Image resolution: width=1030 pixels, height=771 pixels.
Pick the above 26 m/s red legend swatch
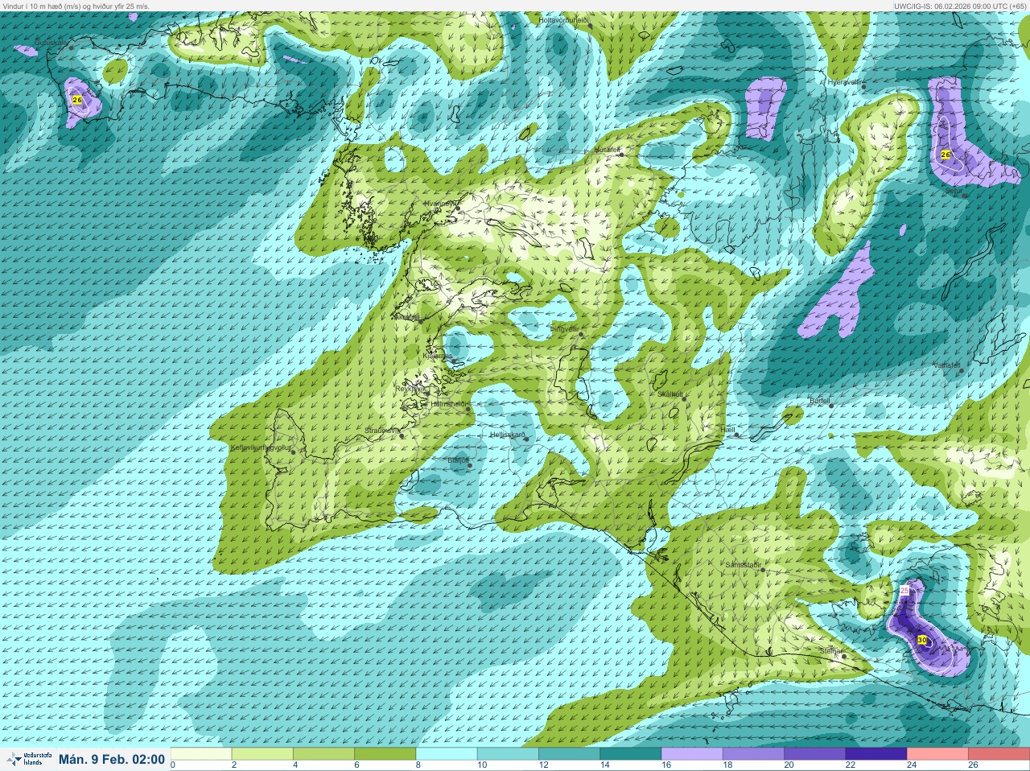[999, 754]
